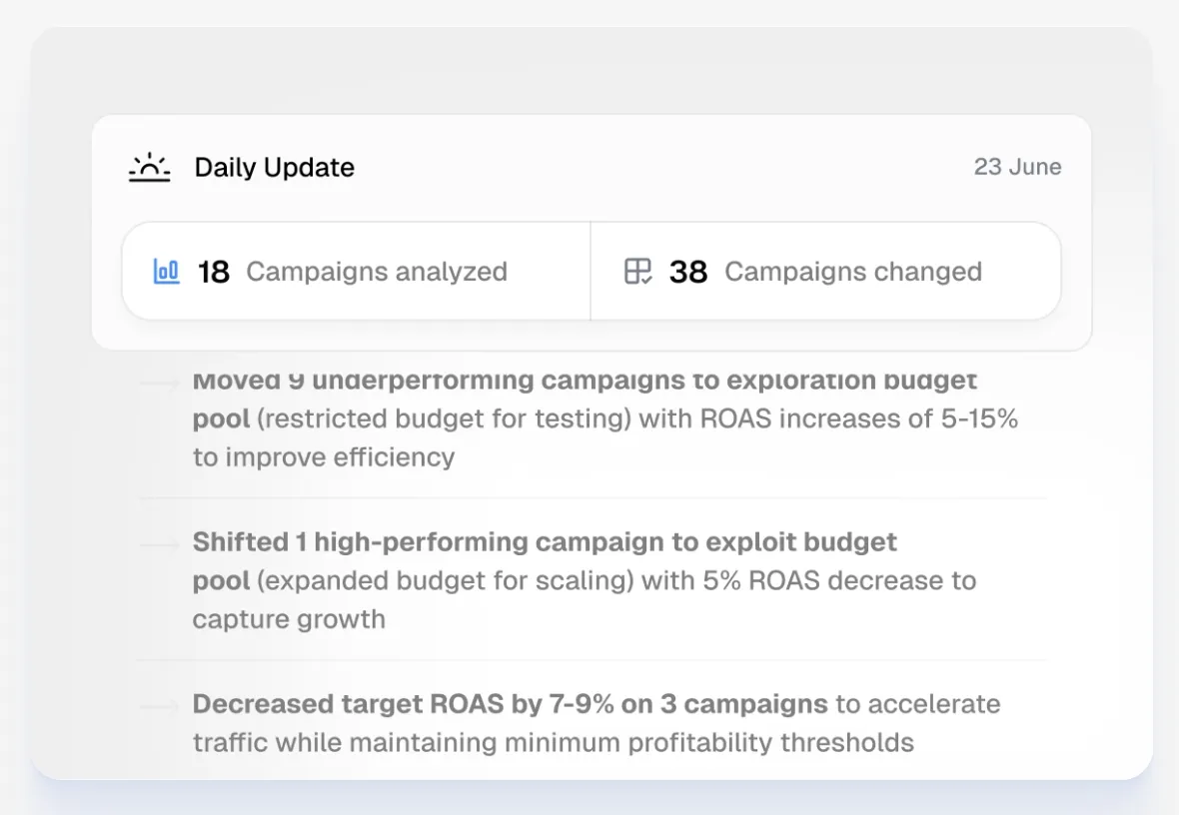Open the Decreased target ROAS by 7-9% entry
This screenshot has height=815, width=1179.
[510, 704]
